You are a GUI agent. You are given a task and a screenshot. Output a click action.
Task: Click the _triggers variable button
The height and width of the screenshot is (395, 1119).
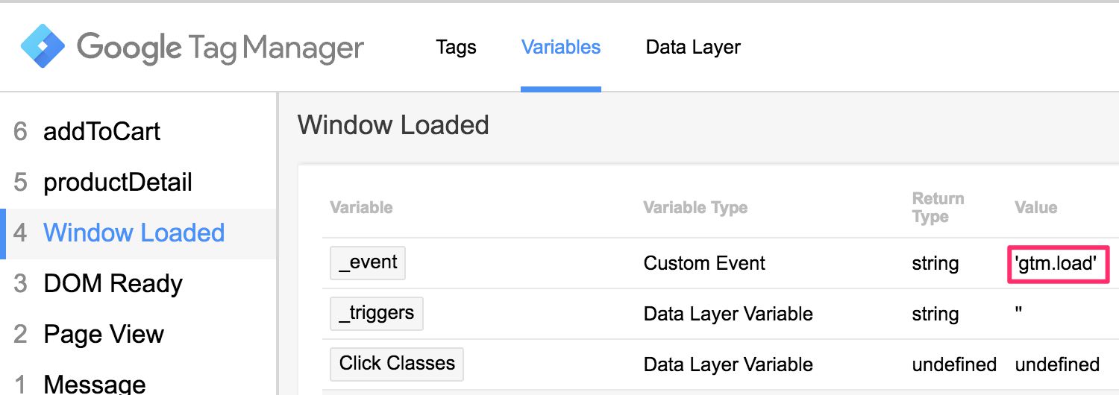pyautogui.click(x=377, y=314)
